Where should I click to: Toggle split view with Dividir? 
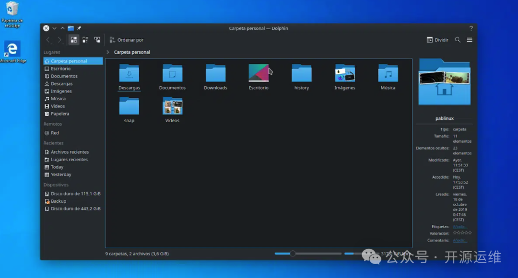(x=437, y=40)
